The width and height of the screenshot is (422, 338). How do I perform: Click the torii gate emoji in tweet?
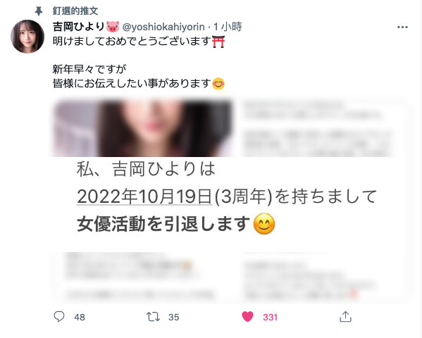pyautogui.click(x=218, y=42)
